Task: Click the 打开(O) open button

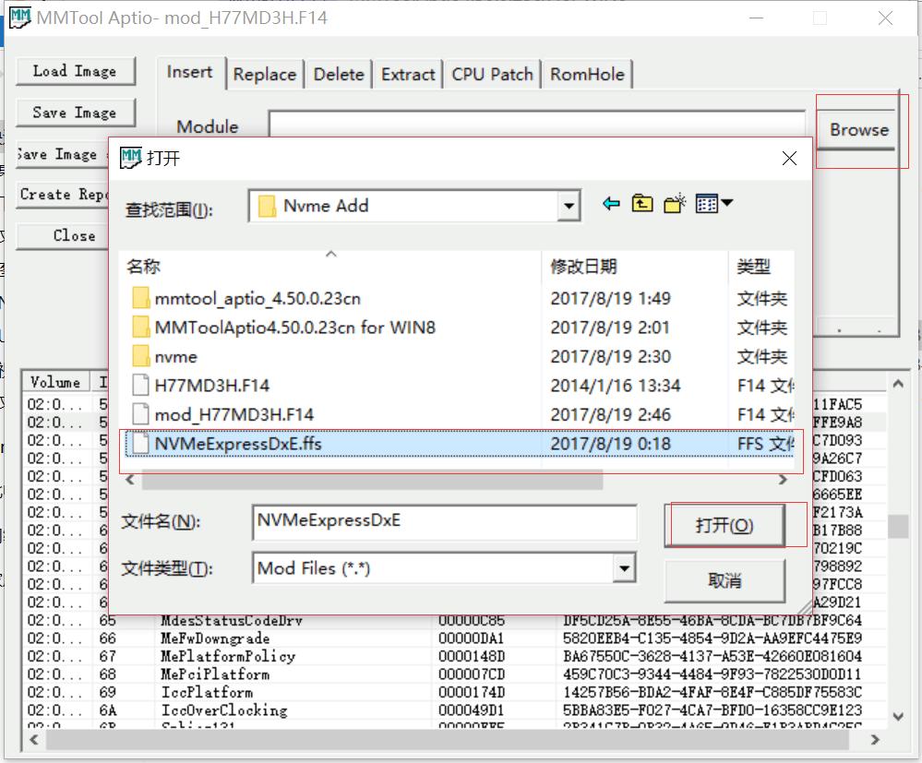Action: click(724, 525)
